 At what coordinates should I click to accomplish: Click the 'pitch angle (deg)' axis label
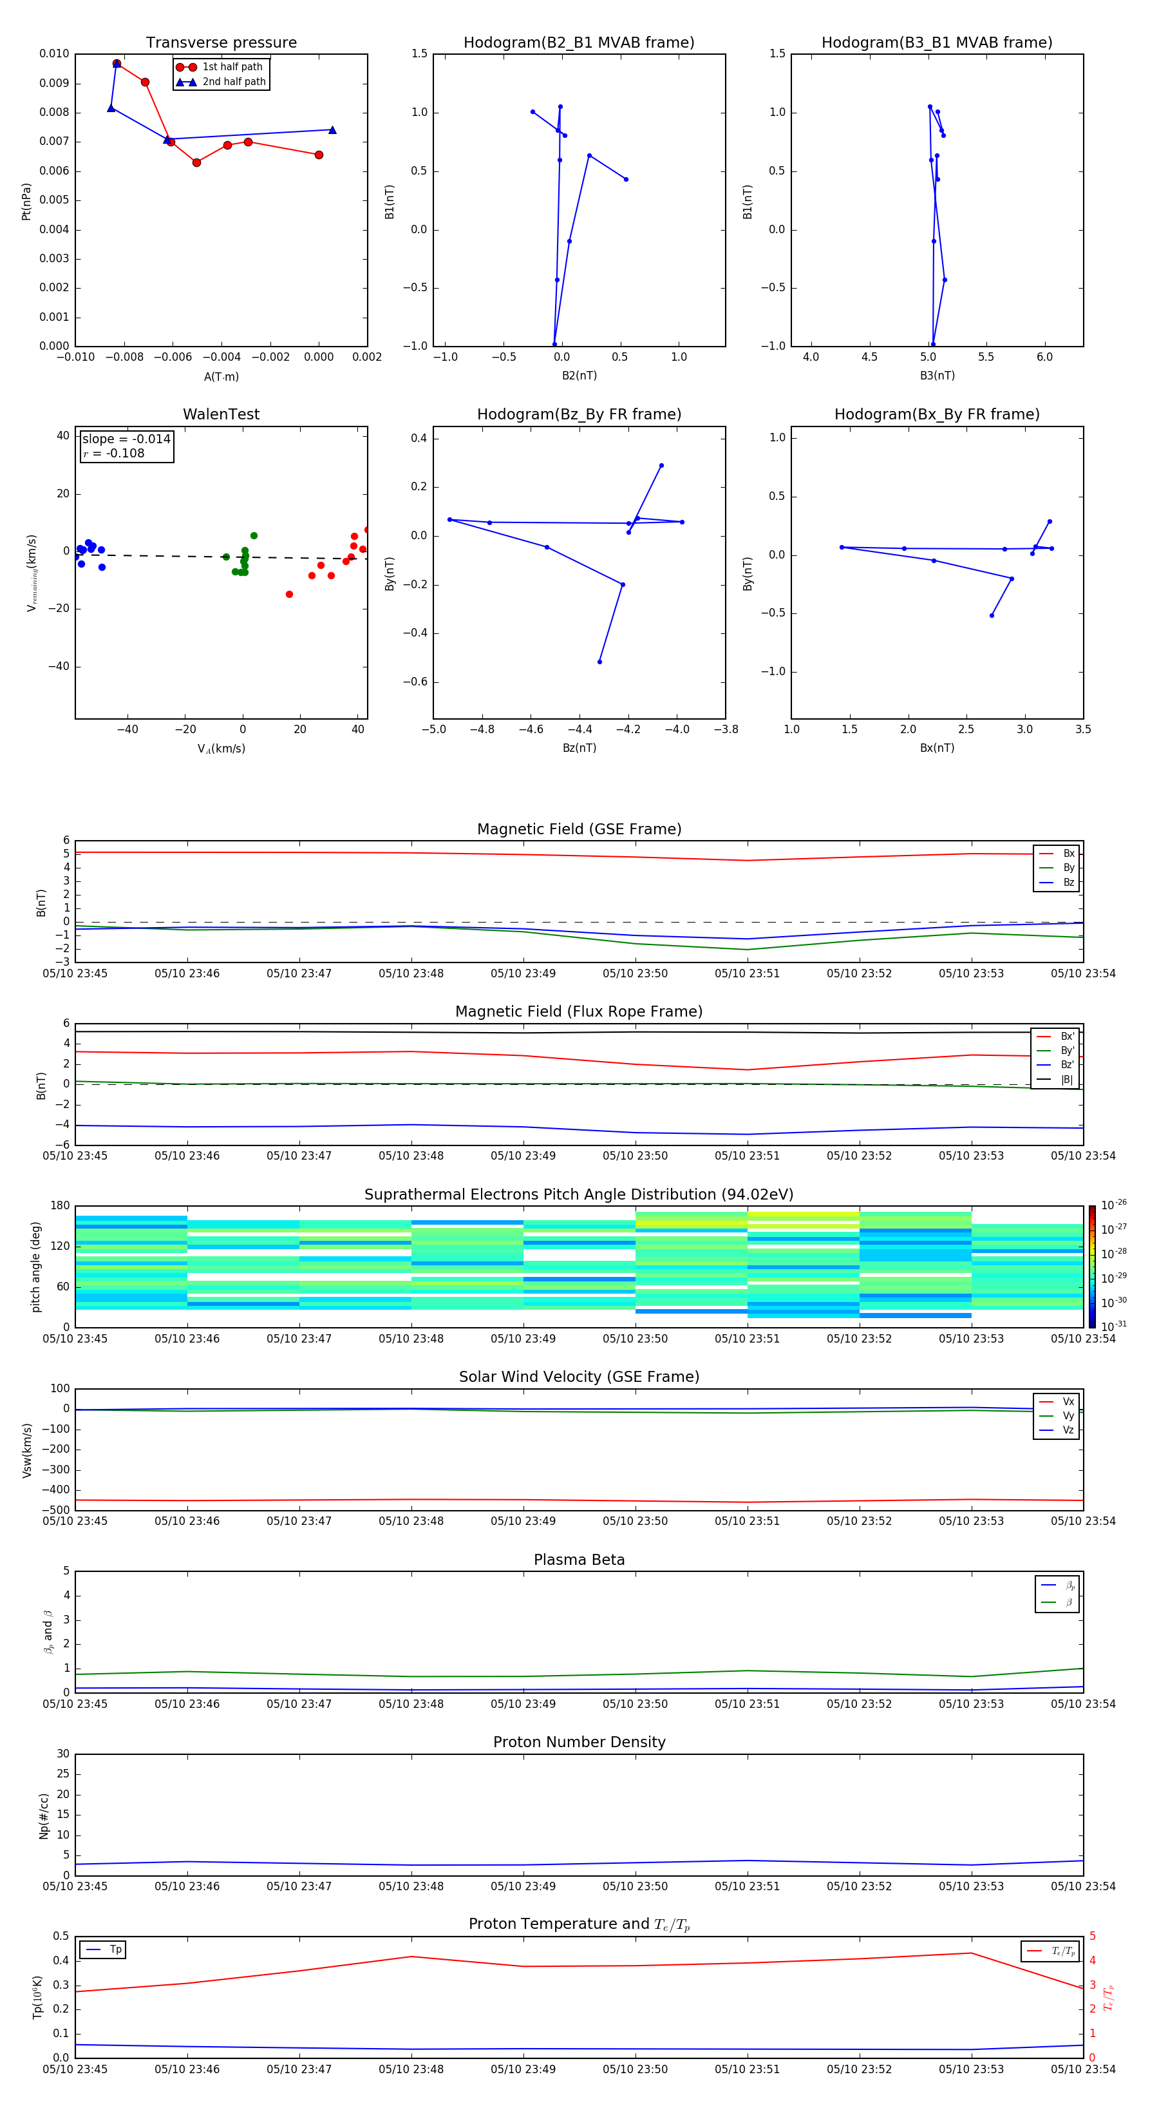point(35,1267)
